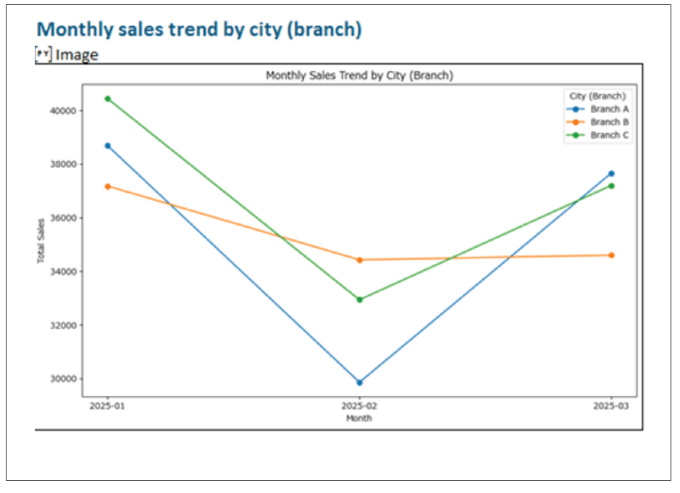Select the "City (Branch)" legend title
This screenshot has height=493, width=680.
click(597, 96)
